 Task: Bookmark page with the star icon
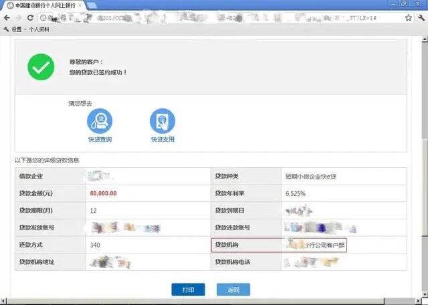point(409,18)
